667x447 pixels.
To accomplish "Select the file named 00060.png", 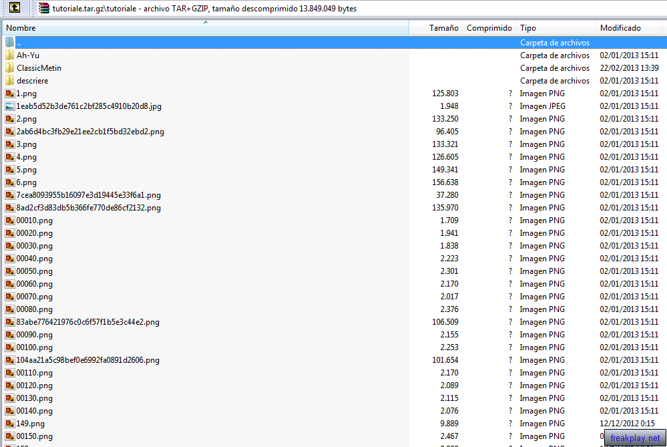I will coord(35,284).
